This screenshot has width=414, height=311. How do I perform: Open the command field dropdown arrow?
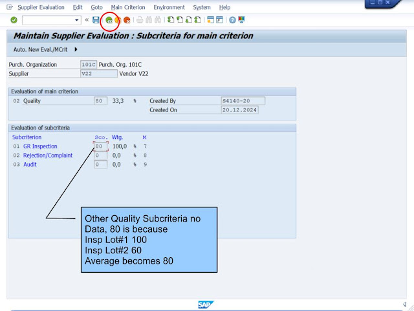click(x=76, y=20)
